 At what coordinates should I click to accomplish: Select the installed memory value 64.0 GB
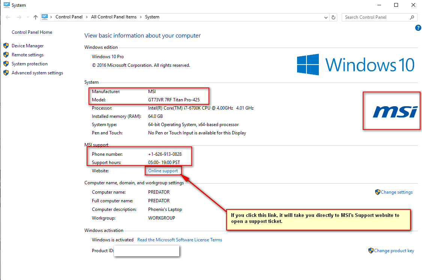[x=155, y=116]
